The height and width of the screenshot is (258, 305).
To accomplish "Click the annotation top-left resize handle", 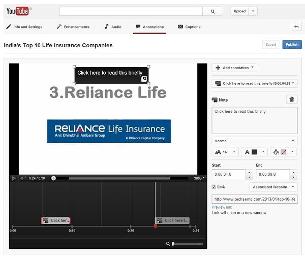I will pos(74,67).
